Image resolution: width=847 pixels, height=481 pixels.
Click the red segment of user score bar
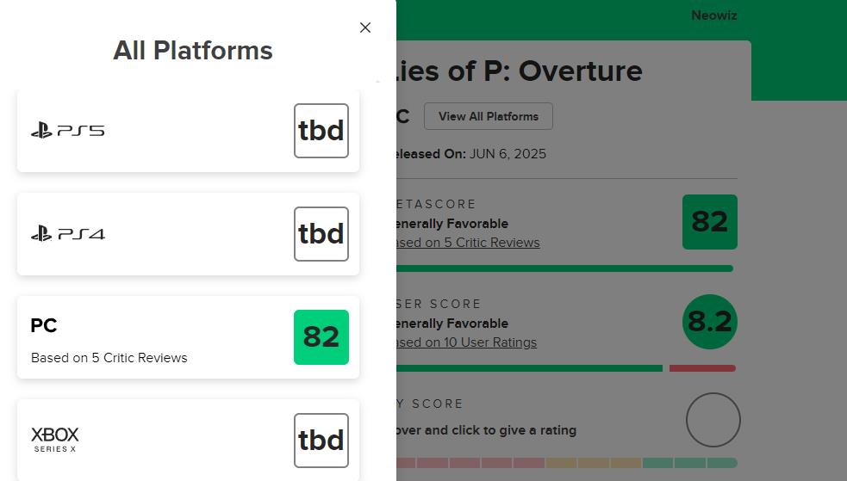(x=702, y=368)
